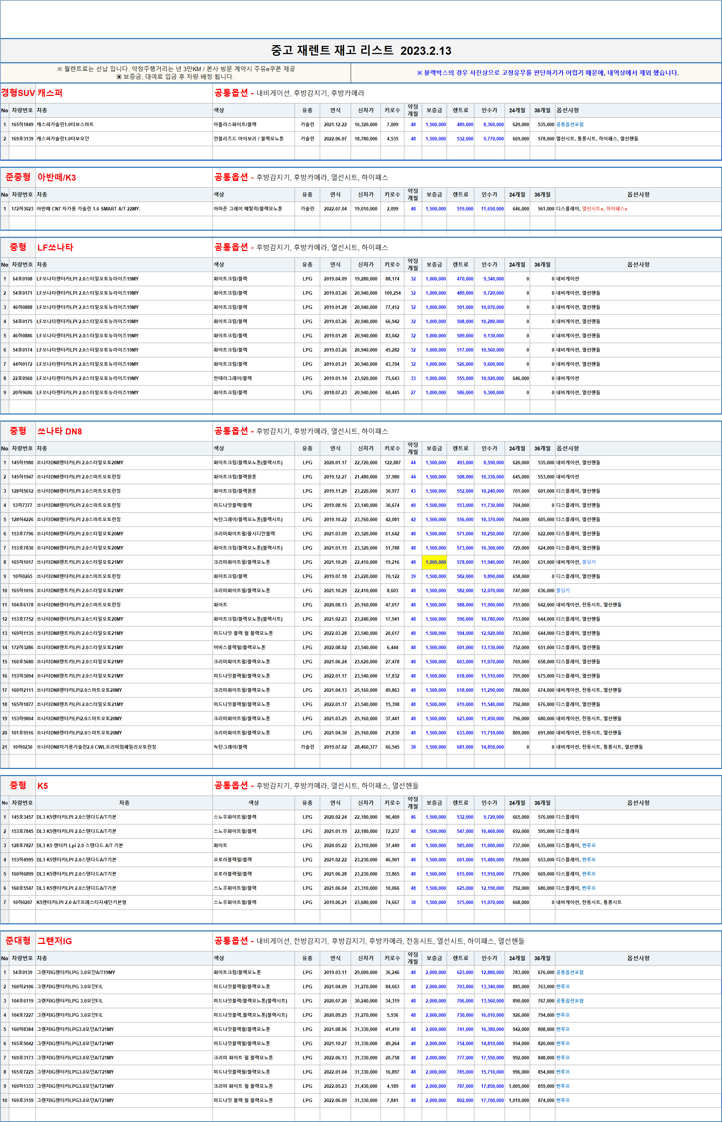Select the red 'K5' section heading
The image size is (722, 1122).
tap(42, 786)
